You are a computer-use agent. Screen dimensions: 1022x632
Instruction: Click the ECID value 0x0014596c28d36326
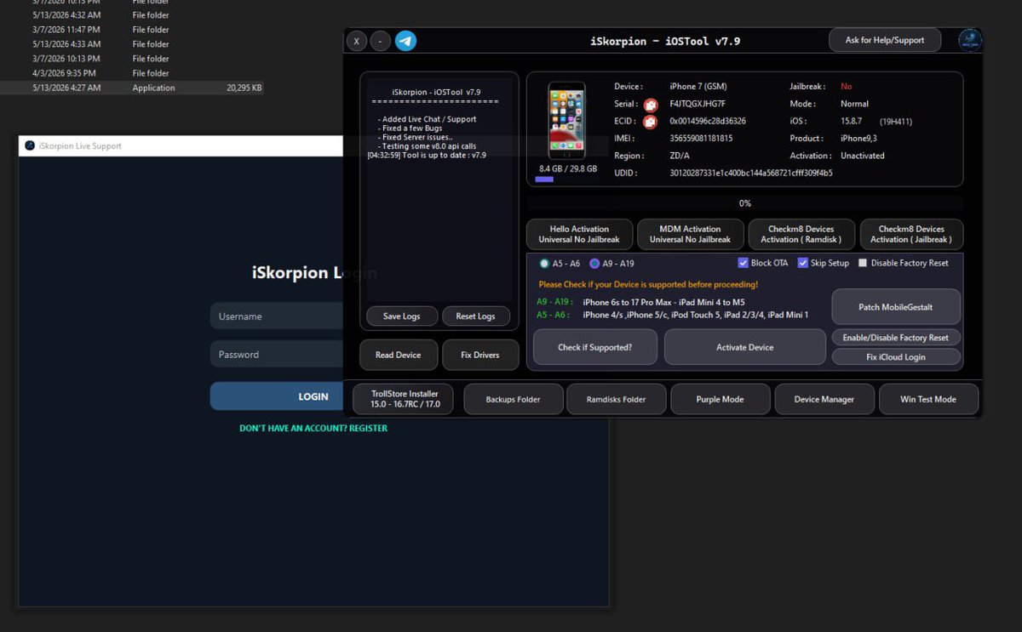click(708, 121)
